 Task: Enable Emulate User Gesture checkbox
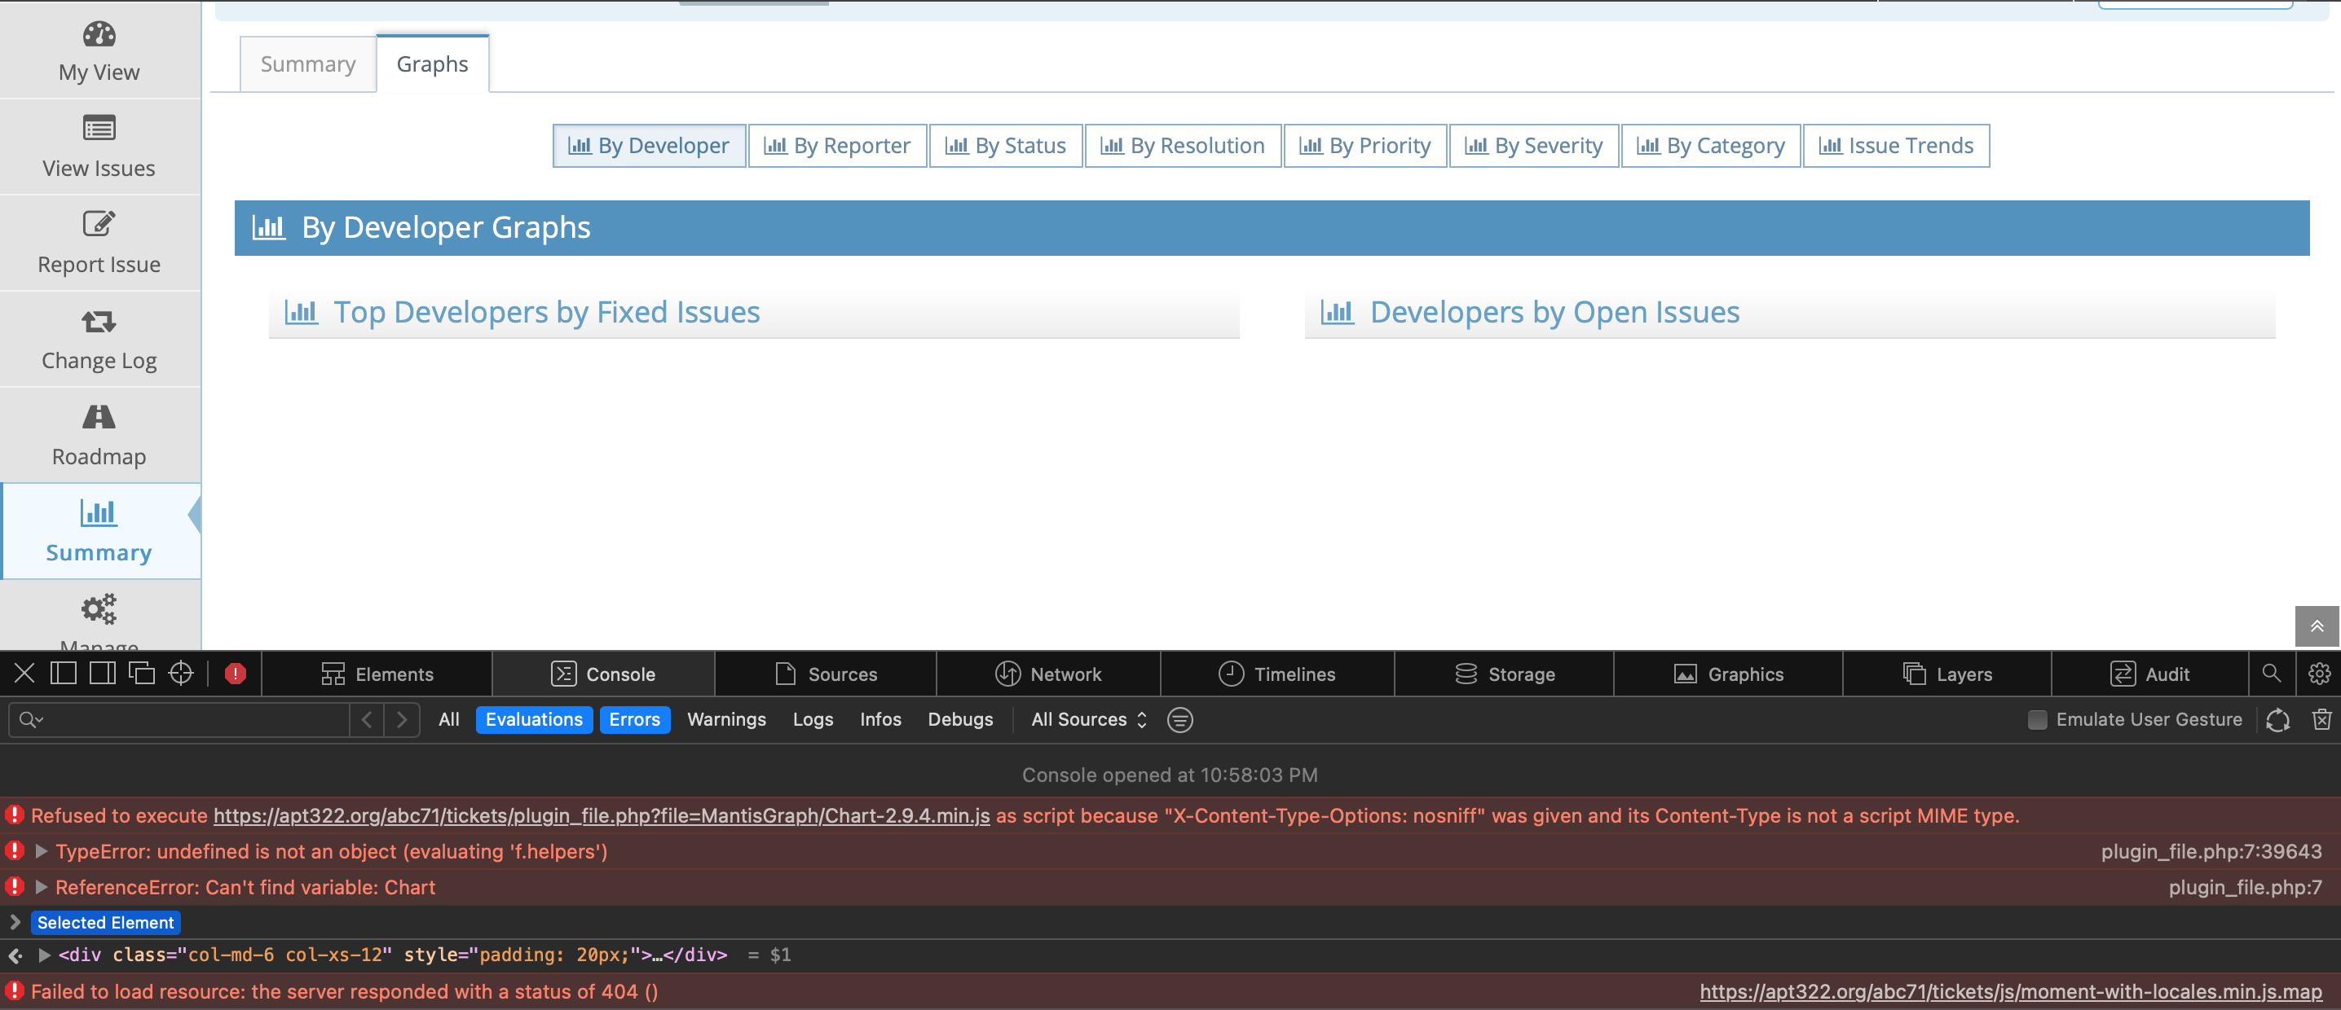(x=2038, y=719)
